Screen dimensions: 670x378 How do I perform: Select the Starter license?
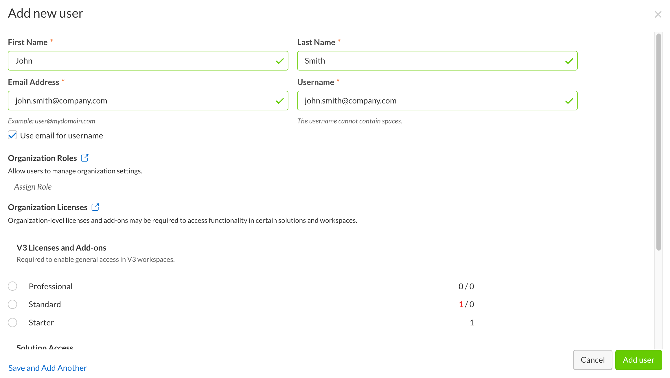pos(12,322)
